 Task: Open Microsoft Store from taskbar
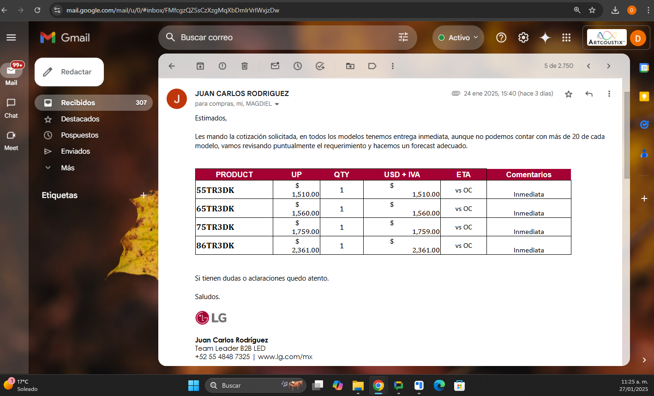459,385
